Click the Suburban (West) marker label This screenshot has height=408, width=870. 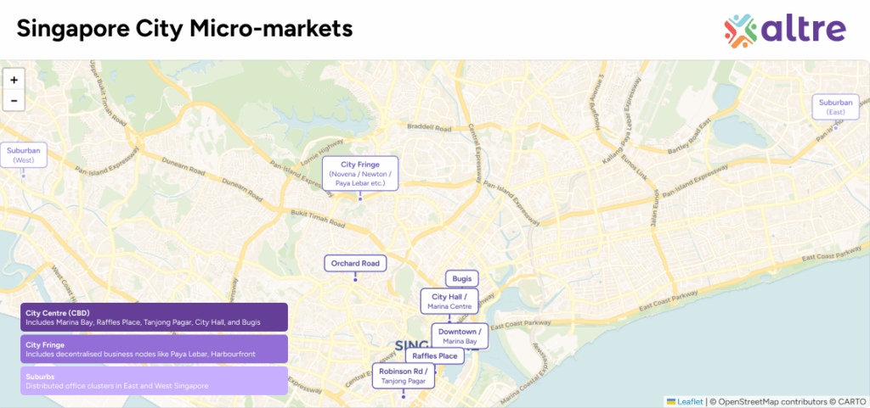click(x=23, y=155)
